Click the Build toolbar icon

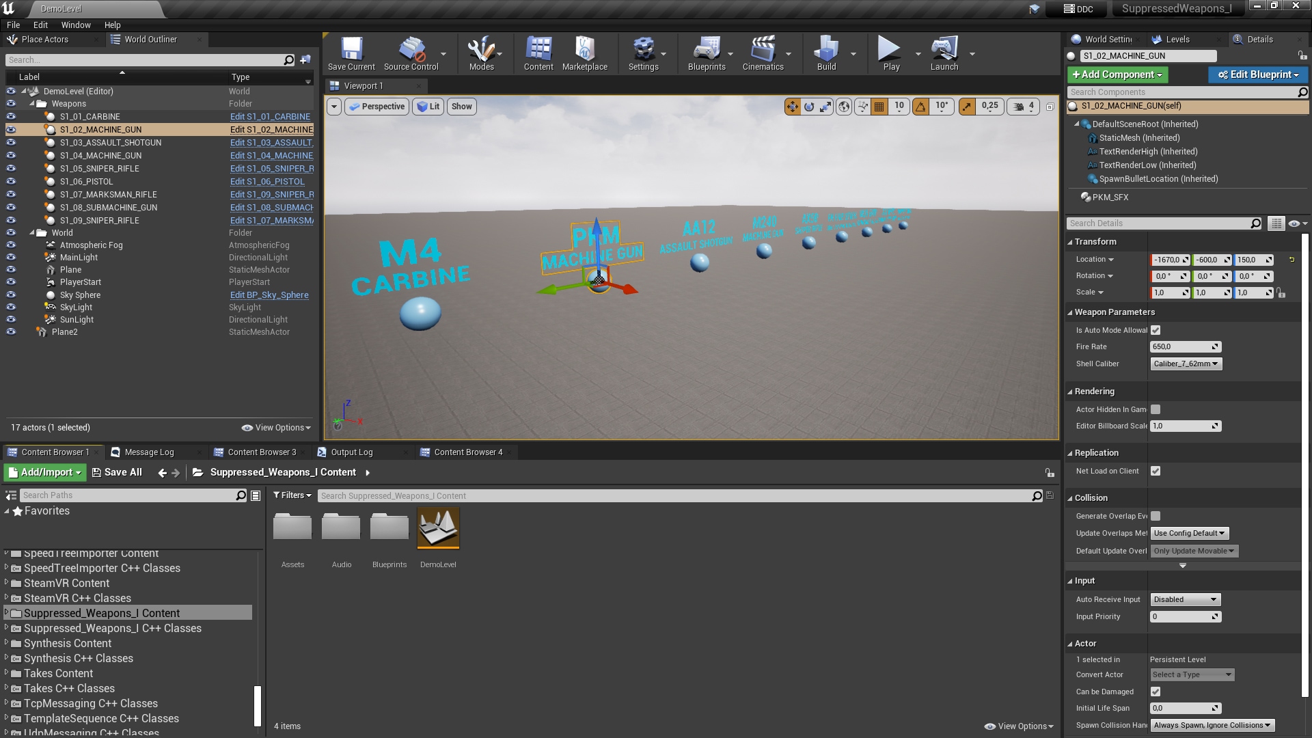pos(826,53)
